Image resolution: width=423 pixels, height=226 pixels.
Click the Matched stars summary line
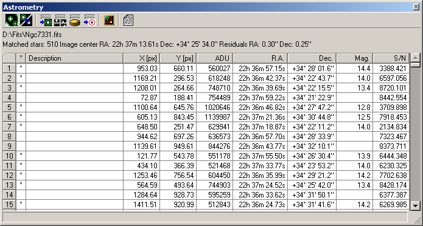point(157,44)
